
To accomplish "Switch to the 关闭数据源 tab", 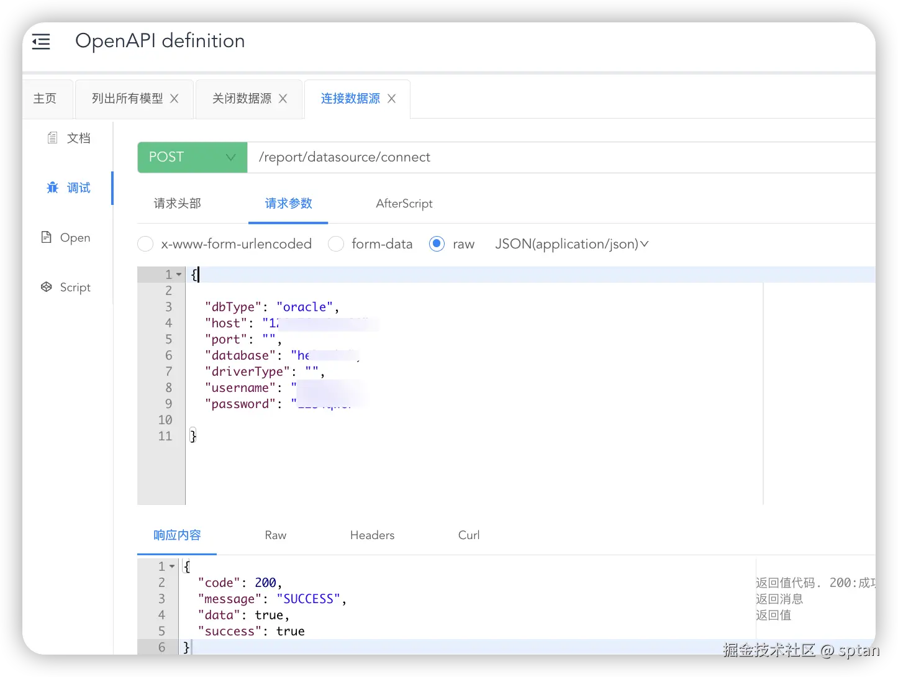I will pos(242,99).
